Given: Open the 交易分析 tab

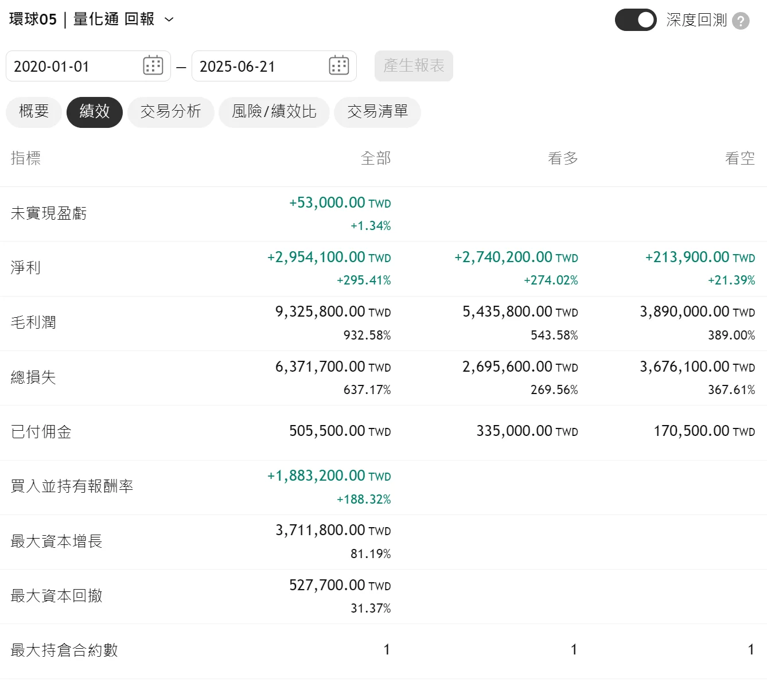Looking at the screenshot, I should tap(171, 112).
